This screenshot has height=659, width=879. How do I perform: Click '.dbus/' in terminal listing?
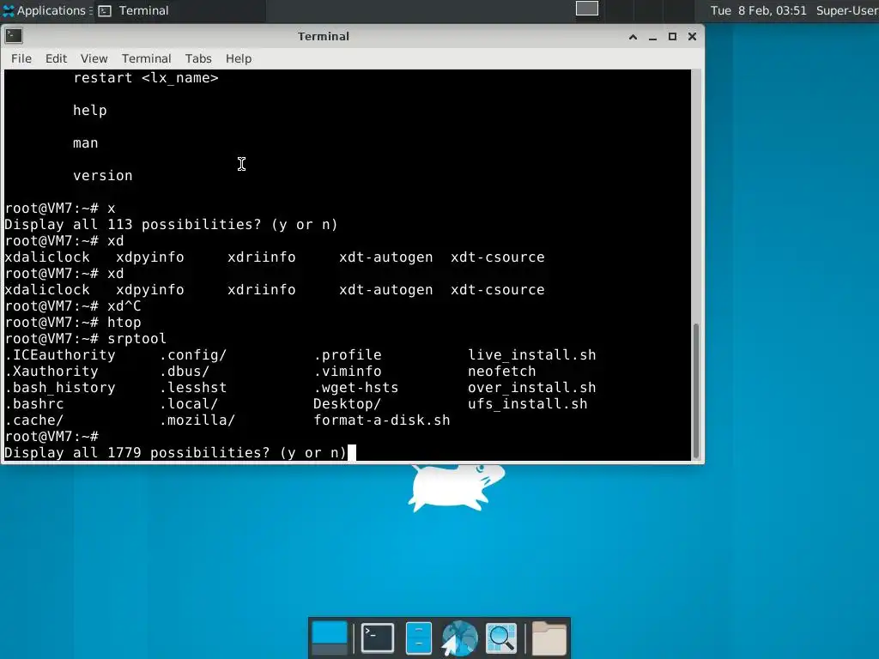coord(185,372)
